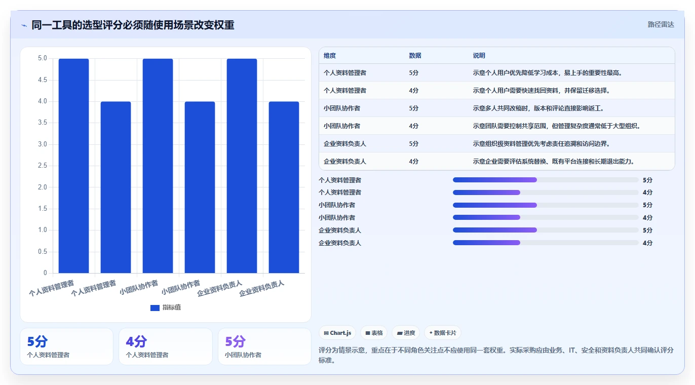Open the Chart.js chip
The width and height of the screenshot is (695, 385).
click(337, 333)
